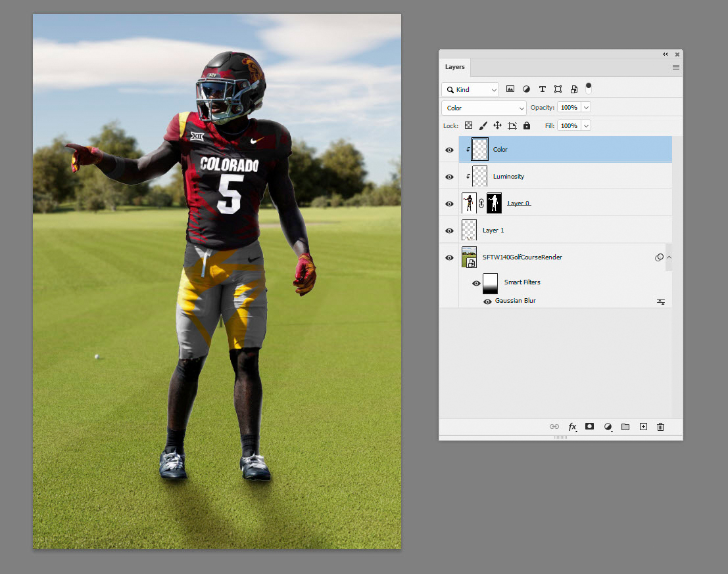Create new fill or adjustment layer
The image size is (728, 574).
608,426
